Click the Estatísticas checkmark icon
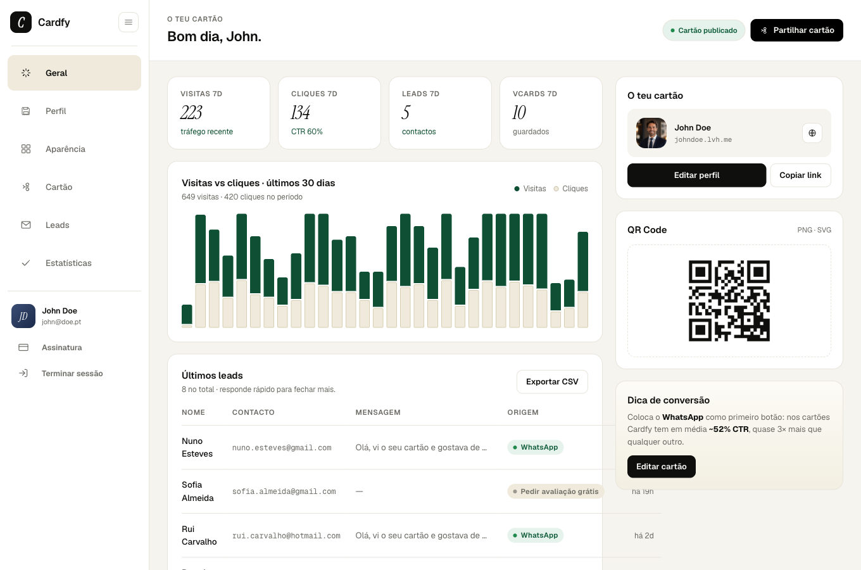The image size is (861, 570). 26,263
